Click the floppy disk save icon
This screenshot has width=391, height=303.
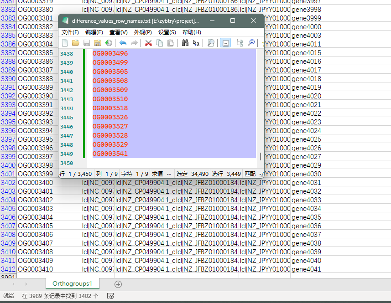(x=87, y=43)
